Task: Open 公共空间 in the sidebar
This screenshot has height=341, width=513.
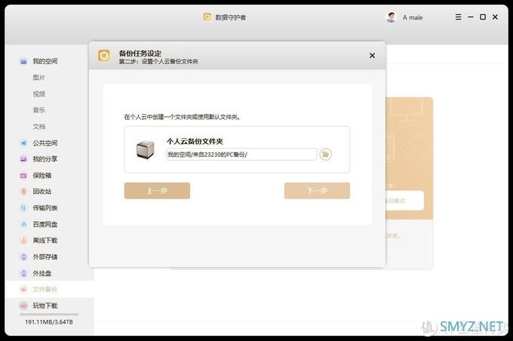Action: point(45,143)
